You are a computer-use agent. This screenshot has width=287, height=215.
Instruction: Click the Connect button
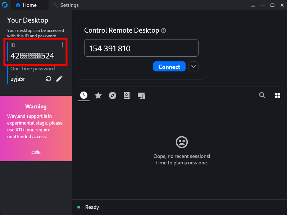(169, 66)
